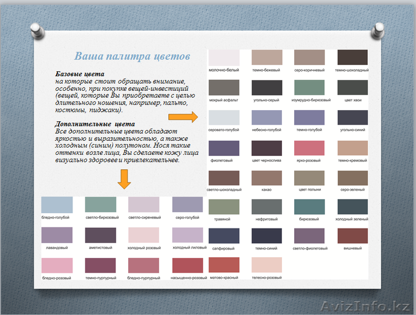Image resolution: width=416 pixels, height=315 pixels.
Task: Pick the темно-шоколадный swatch
Action: click(x=352, y=58)
